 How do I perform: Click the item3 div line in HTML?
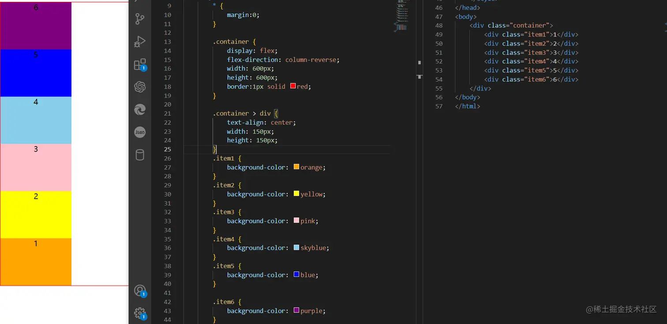point(531,52)
